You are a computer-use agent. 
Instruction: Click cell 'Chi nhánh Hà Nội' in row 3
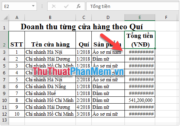tap(50, 52)
